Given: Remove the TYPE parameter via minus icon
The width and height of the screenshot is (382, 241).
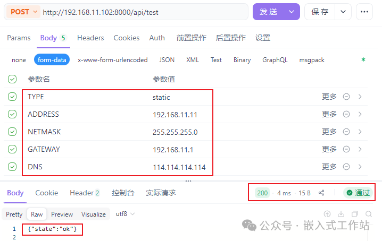Looking at the screenshot, I should pos(346,97).
